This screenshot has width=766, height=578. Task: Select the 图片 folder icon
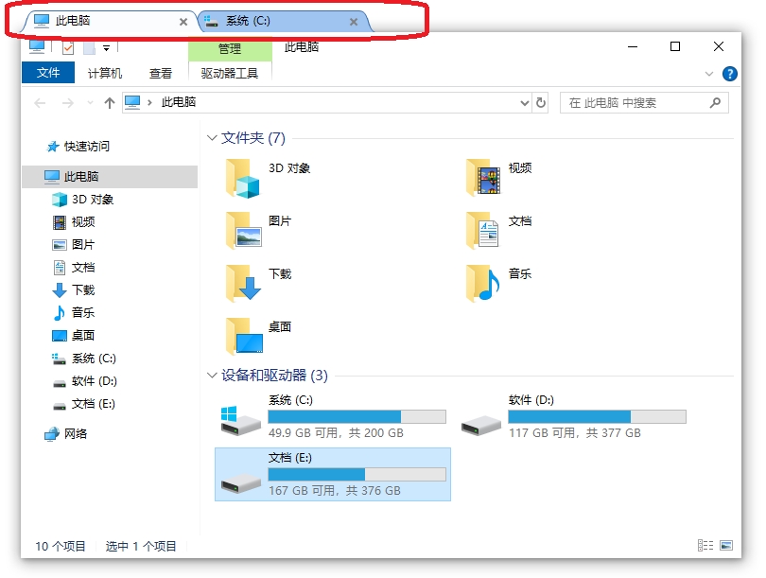point(244,231)
